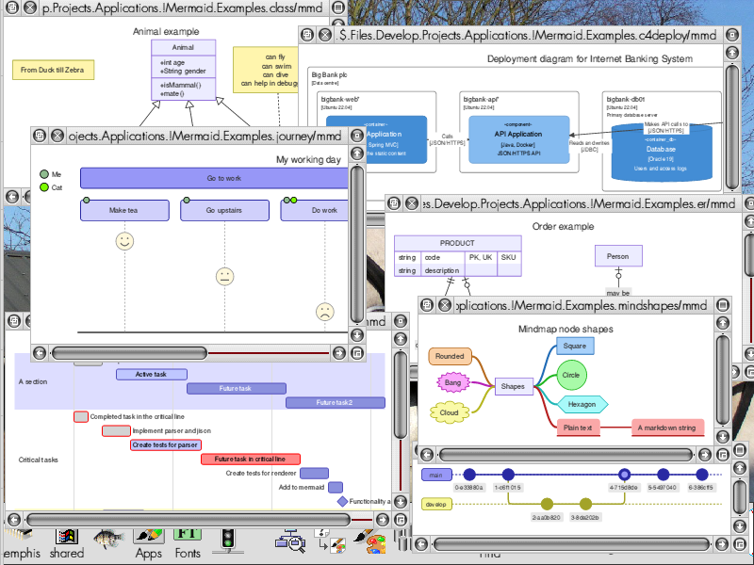Send the er/mmd window to back
The image size is (754, 565).
[x=394, y=203]
